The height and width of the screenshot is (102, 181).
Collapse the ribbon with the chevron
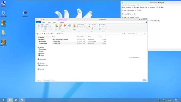[144, 22]
